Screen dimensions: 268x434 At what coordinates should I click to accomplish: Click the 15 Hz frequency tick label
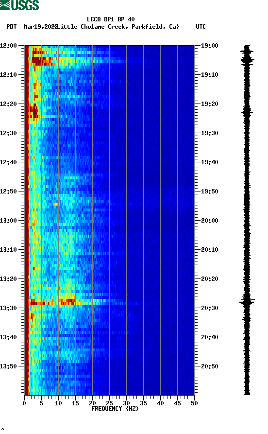pos(75,403)
